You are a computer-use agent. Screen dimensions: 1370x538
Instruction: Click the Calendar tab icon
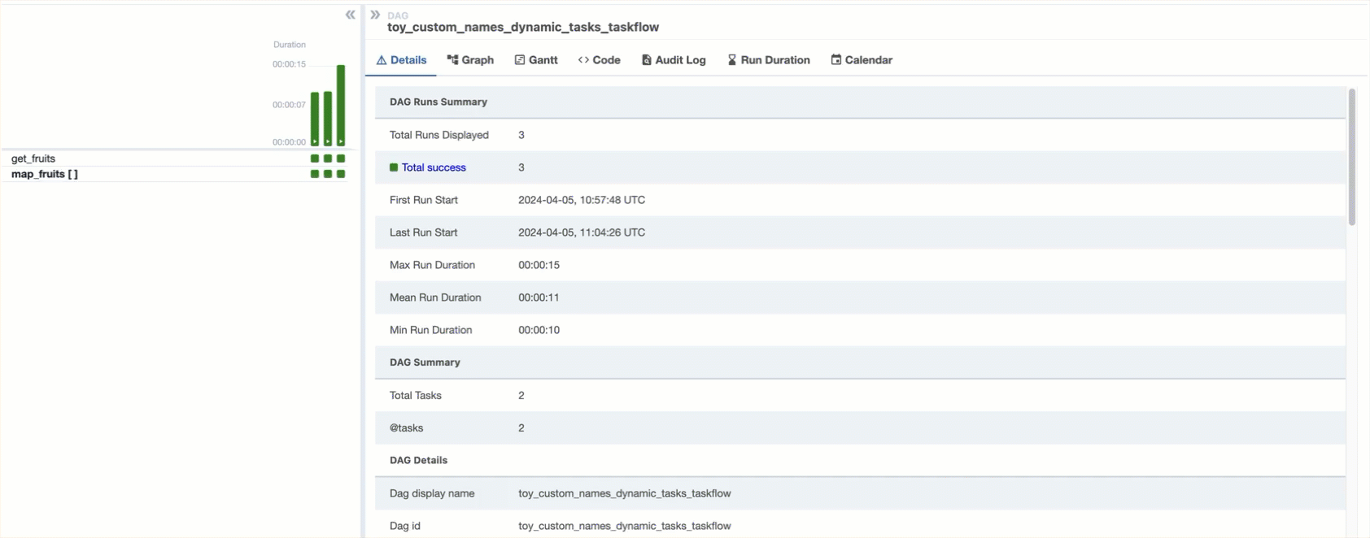(x=836, y=60)
